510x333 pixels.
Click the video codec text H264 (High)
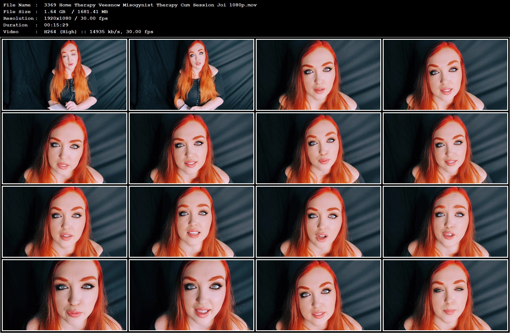pyautogui.click(x=60, y=32)
